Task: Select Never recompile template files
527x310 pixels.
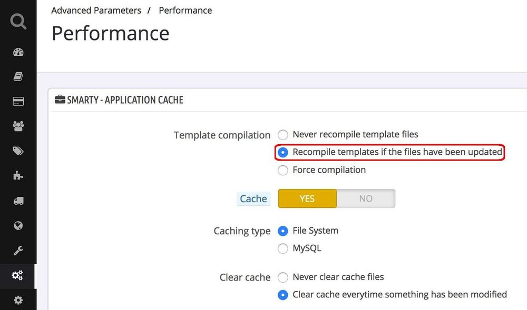Action: coord(283,135)
